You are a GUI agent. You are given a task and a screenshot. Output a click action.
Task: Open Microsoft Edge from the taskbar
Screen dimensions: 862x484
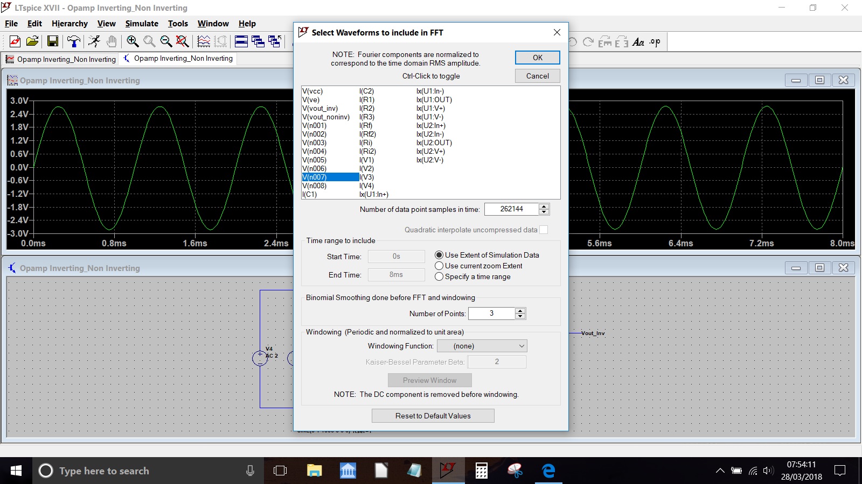point(548,471)
